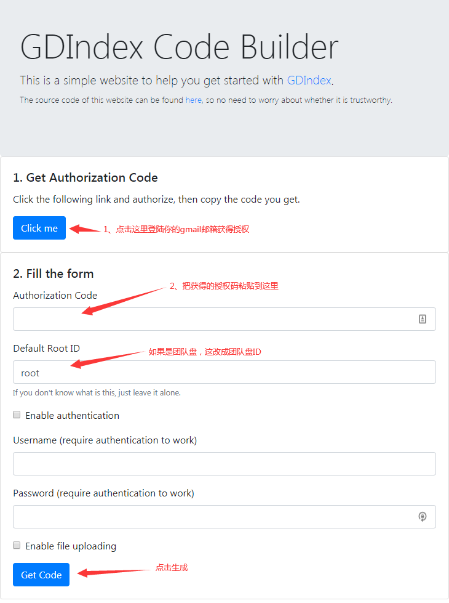
Task: Click the "Authorization Code" field label
Action: [x=55, y=296]
